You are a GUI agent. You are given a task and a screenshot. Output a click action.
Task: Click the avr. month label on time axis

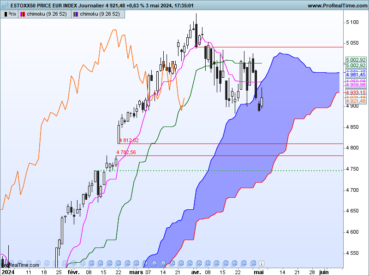196,272
